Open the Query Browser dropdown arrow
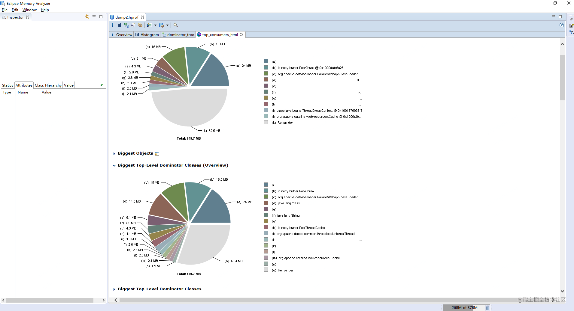The width and height of the screenshot is (574, 311). click(x=168, y=25)
